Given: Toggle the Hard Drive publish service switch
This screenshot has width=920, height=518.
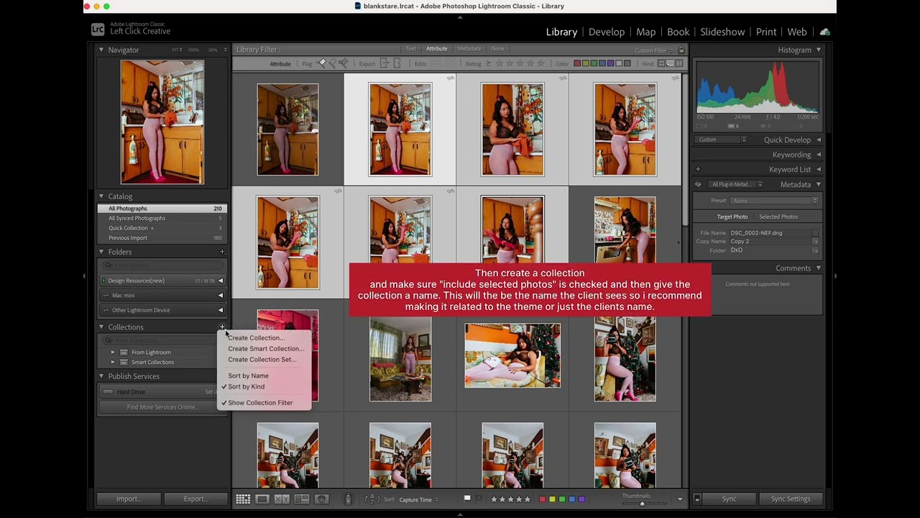Looking at the screenshot, I should click(108, 392).
